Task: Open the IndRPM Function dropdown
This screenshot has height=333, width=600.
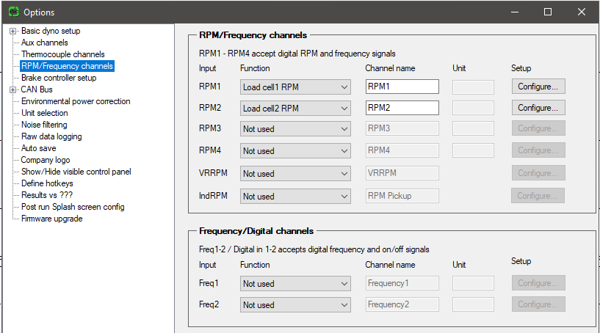Action: tap(295, 197)
